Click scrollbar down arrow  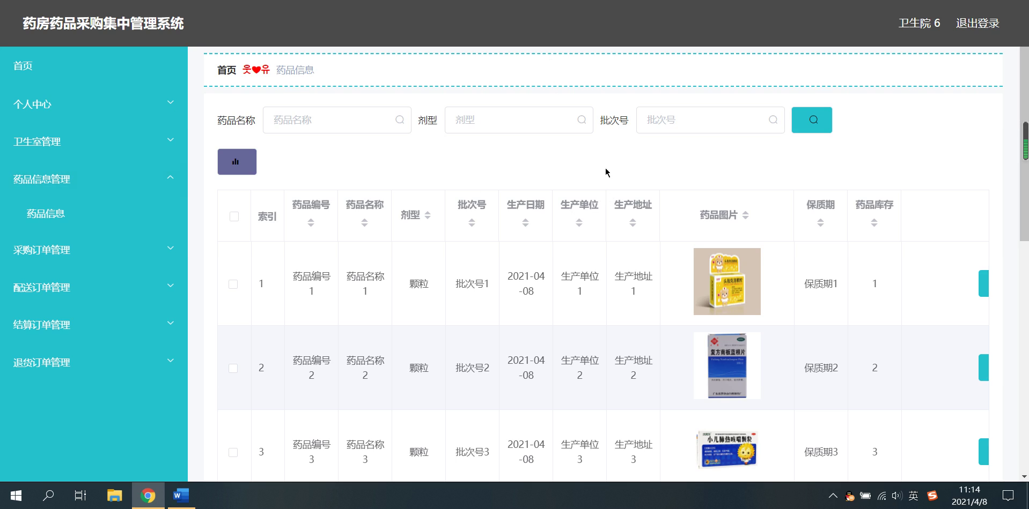click(1024, 476)
